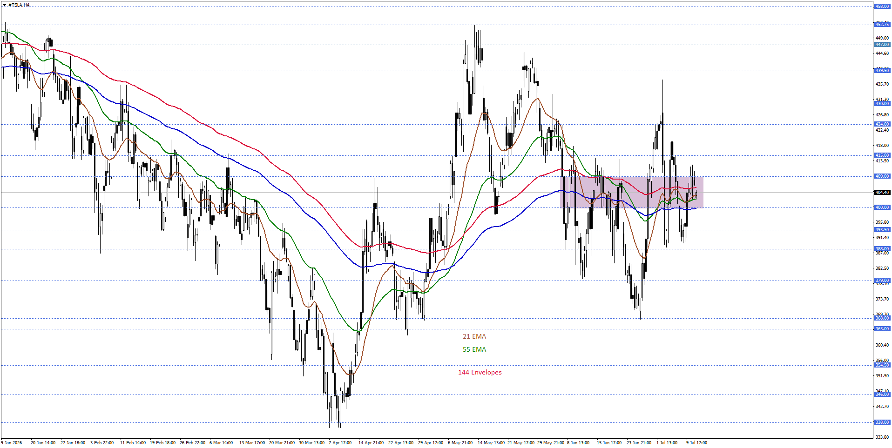Click the 333.80 price scale value
This screenshot has height=448, width=892.
tap(882, 437)
